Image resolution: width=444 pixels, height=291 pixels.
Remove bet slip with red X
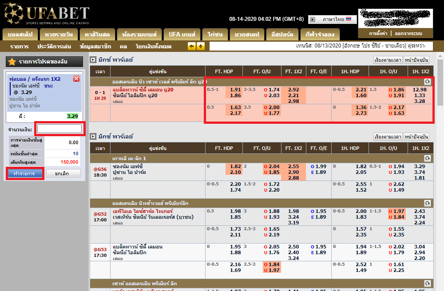(76, 79)
